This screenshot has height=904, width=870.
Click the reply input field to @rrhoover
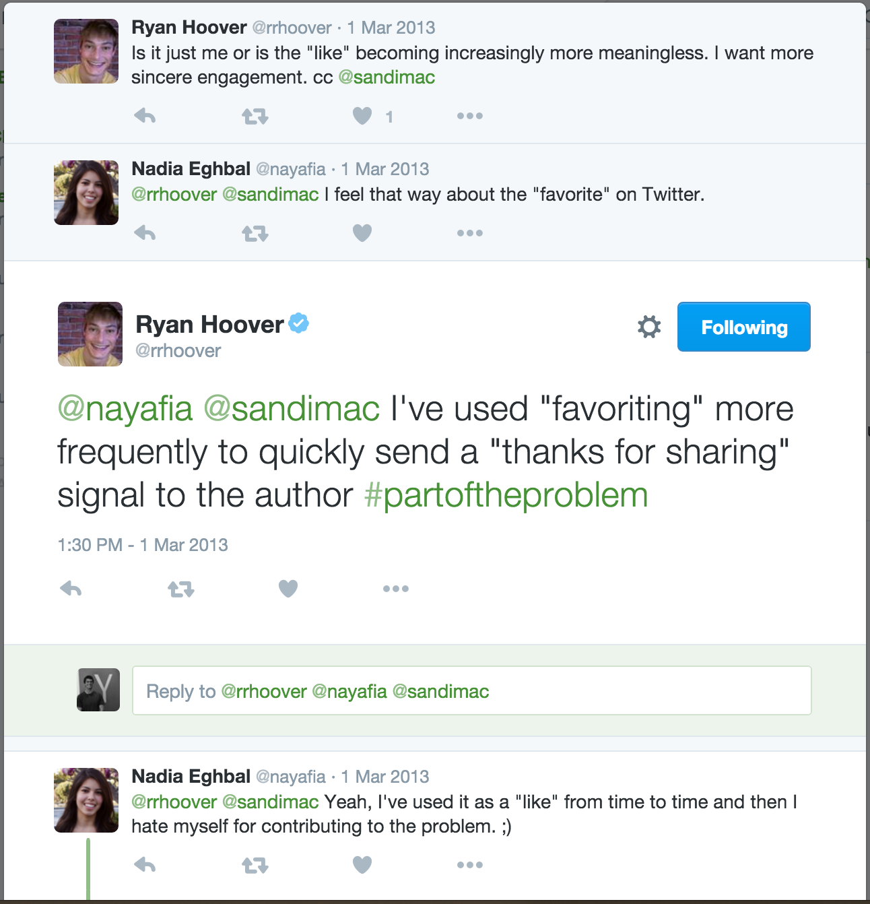[x=472, y=690]
